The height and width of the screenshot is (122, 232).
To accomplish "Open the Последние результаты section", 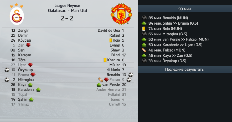I will click(185, 69).
